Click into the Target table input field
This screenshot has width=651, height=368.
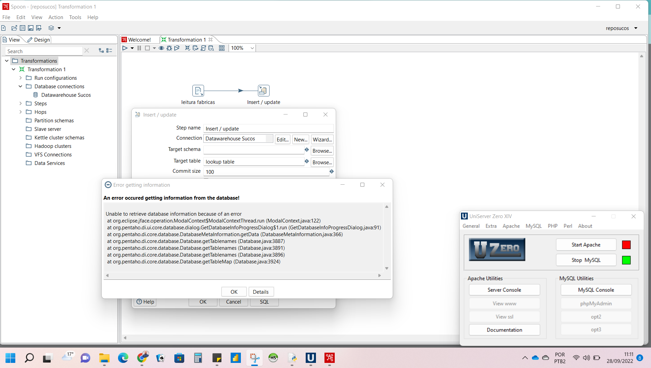(x=254, y=162)
